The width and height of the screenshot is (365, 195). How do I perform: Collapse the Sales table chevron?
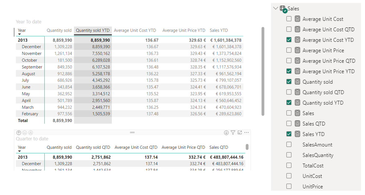(276, 8)
